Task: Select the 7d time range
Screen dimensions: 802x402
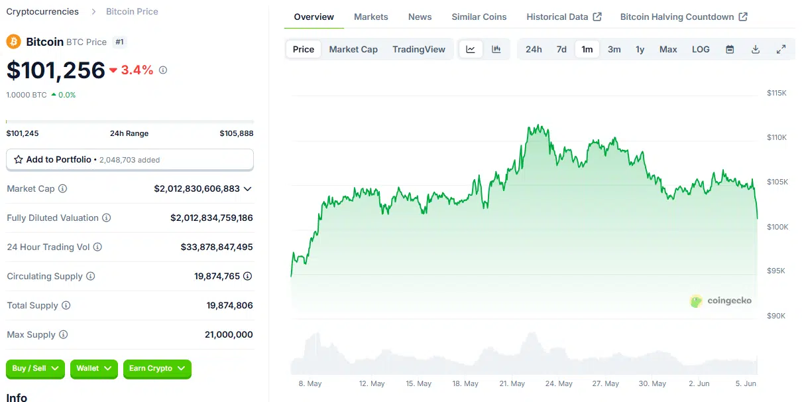Action: (x=561, y=49)
